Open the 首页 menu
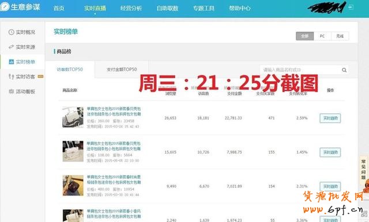Viewport: 369px width, 222px height. 59,8
